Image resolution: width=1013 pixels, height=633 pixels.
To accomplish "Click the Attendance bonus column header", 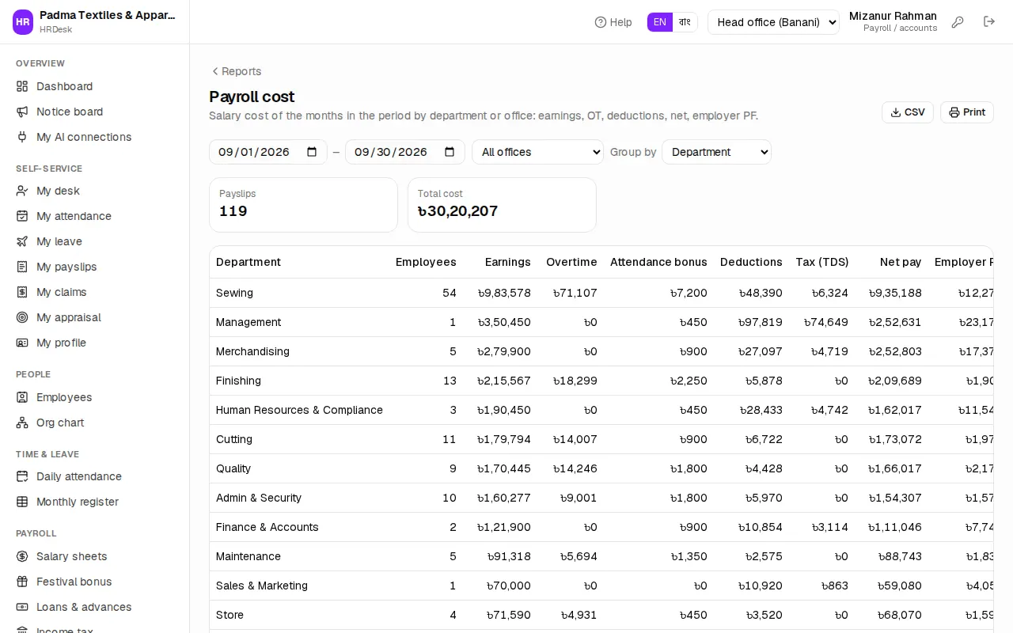I will click(x=658, y=262).
